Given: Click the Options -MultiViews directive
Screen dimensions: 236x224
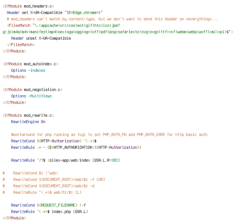Looking at the screenshot, I should pos(32,96).
